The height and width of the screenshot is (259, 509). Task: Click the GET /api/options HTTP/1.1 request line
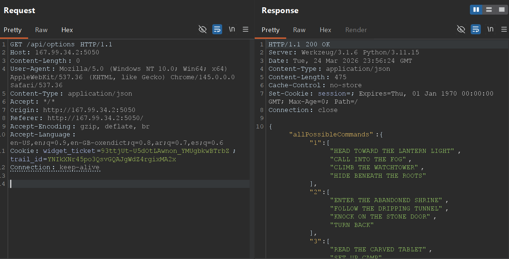click(x=61, y=45)
